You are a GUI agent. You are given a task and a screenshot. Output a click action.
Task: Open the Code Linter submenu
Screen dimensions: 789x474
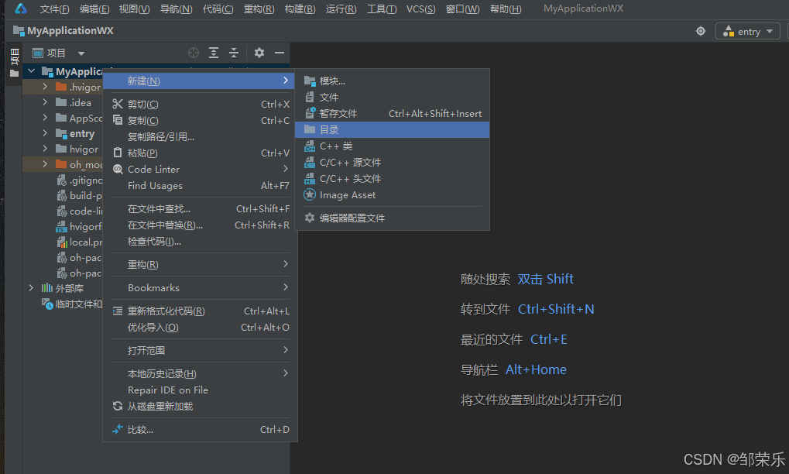[201, 169]
